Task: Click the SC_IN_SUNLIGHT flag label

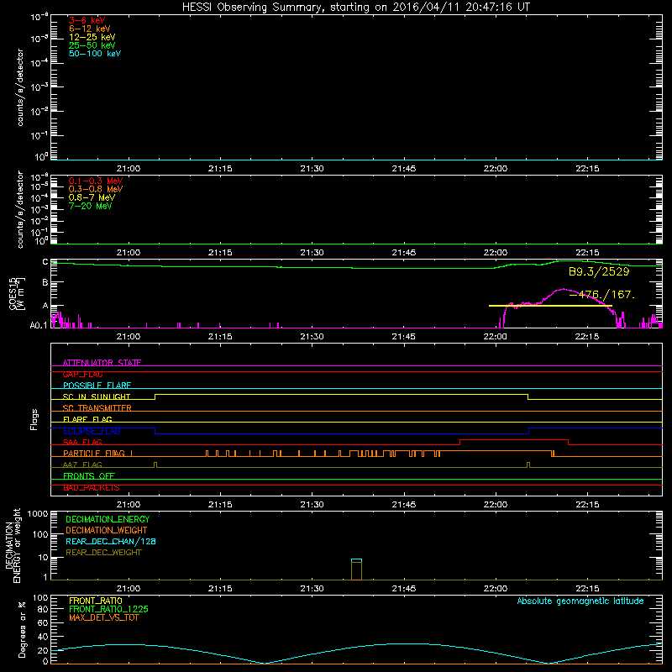Action: pos(97,396)
